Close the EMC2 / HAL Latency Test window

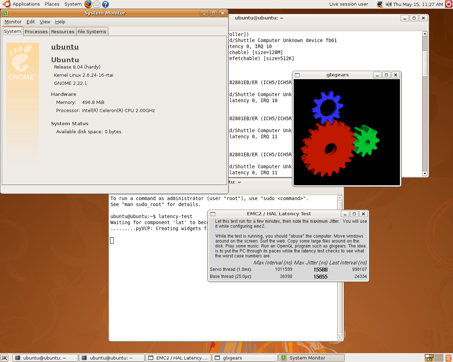click(363, 214)
